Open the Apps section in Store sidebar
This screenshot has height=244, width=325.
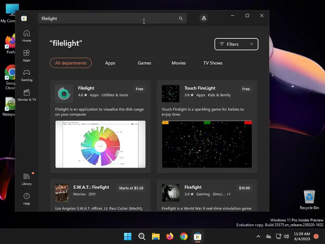point(27,56)
